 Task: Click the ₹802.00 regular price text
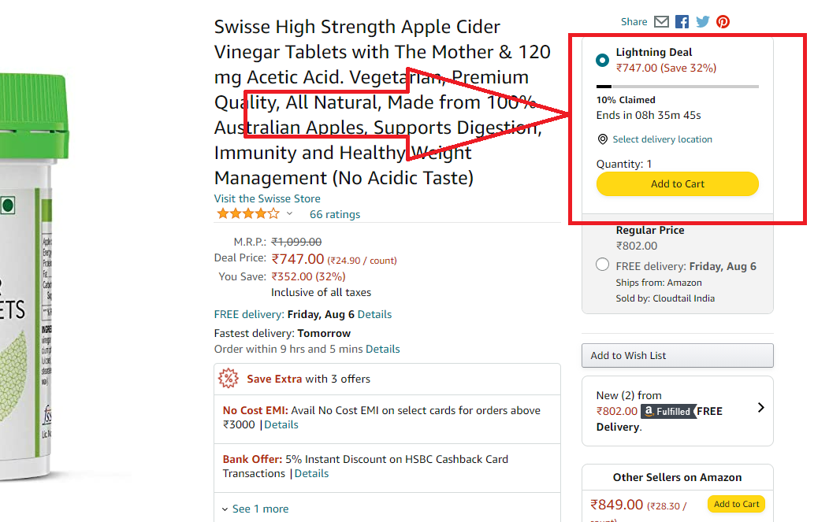637,246
